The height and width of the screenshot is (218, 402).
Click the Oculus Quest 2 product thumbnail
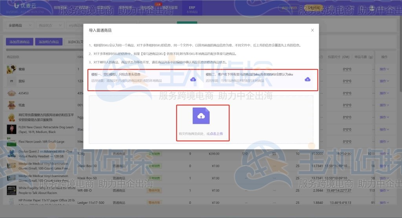11,154
